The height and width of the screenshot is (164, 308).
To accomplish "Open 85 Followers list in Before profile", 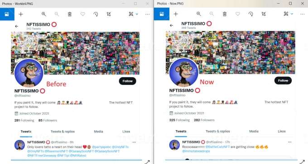I will click(x=48, y=120).
